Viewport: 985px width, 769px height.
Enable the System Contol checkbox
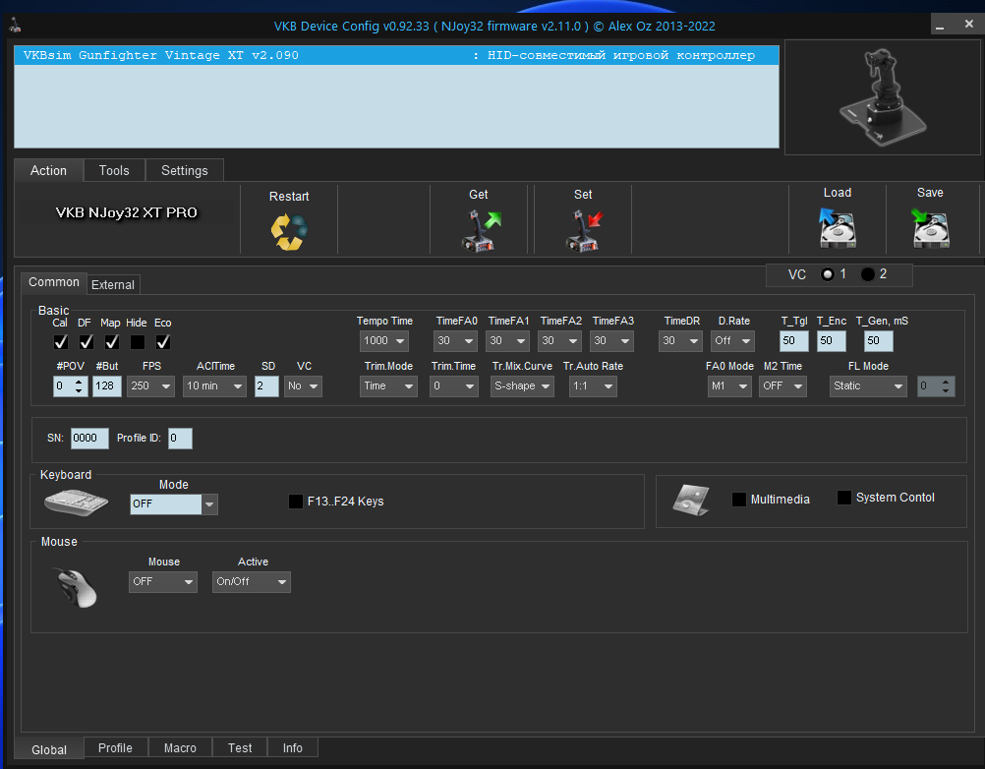pos(844,498)
